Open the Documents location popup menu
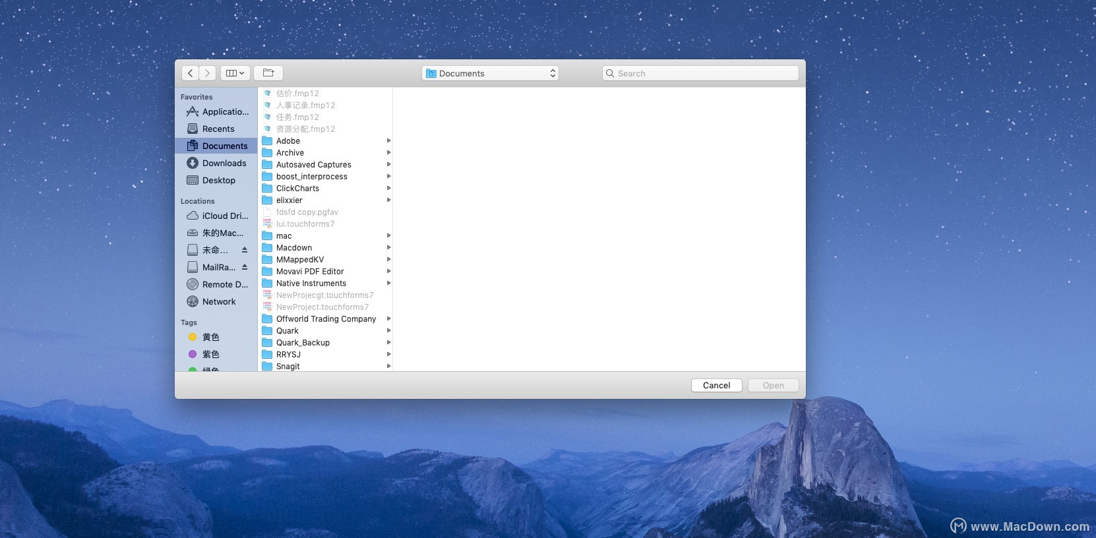Screen dimensions: 1096x538 pos(490,73)
